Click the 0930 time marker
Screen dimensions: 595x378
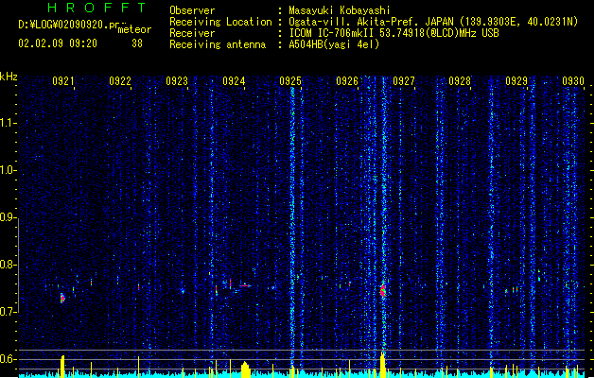tap(573, 81)
